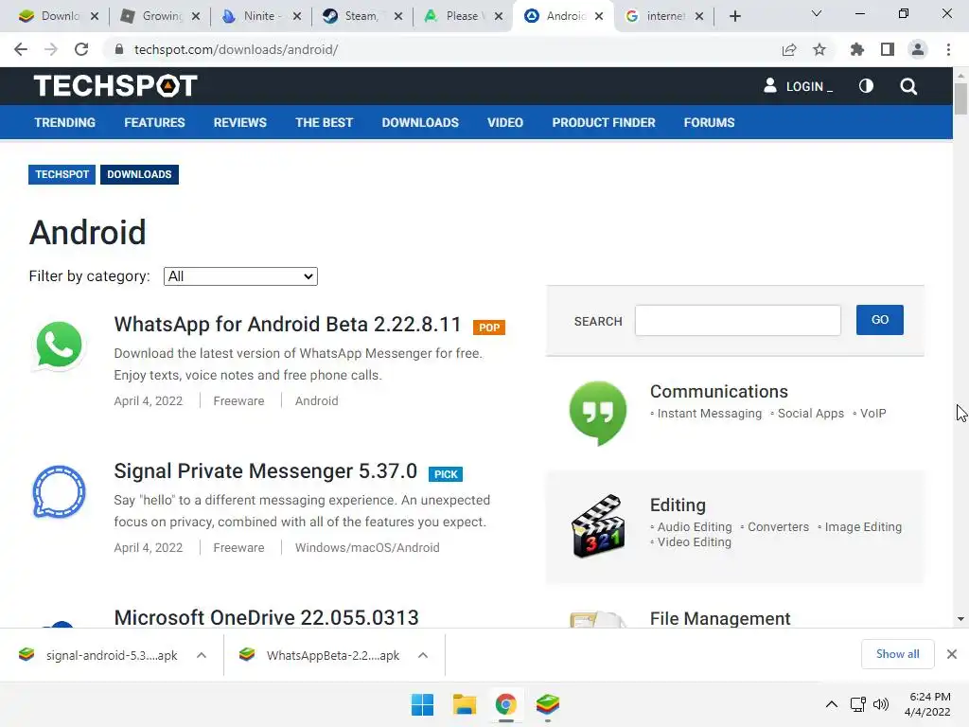The width and height of the screenshot is (969, 727).
Task: Share this page icon in address bar
Action: [x=789, y=49]
